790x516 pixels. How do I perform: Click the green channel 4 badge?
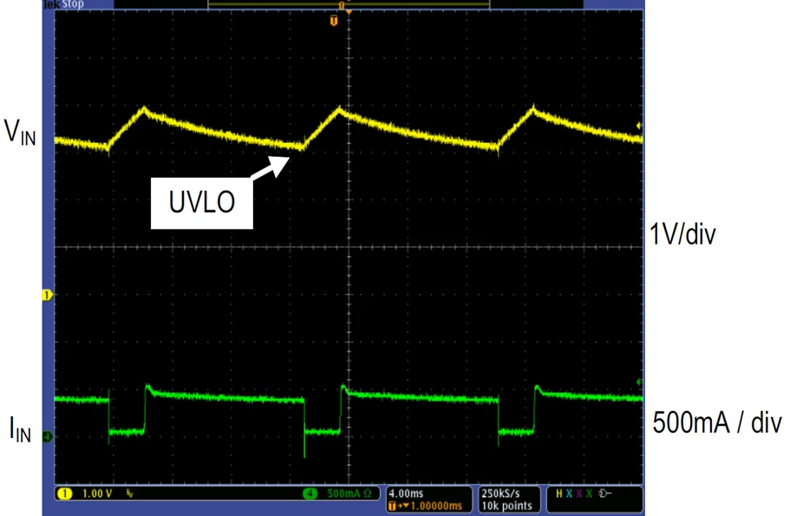point(310,493)
